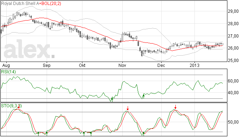Click the '28,00' price axis value
This screenshot has height=137, width=244.
[233, 23]
